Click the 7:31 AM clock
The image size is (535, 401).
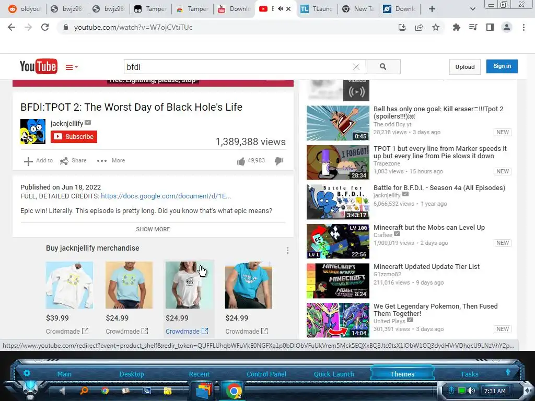pyautogui.click(x=495, y=391)
